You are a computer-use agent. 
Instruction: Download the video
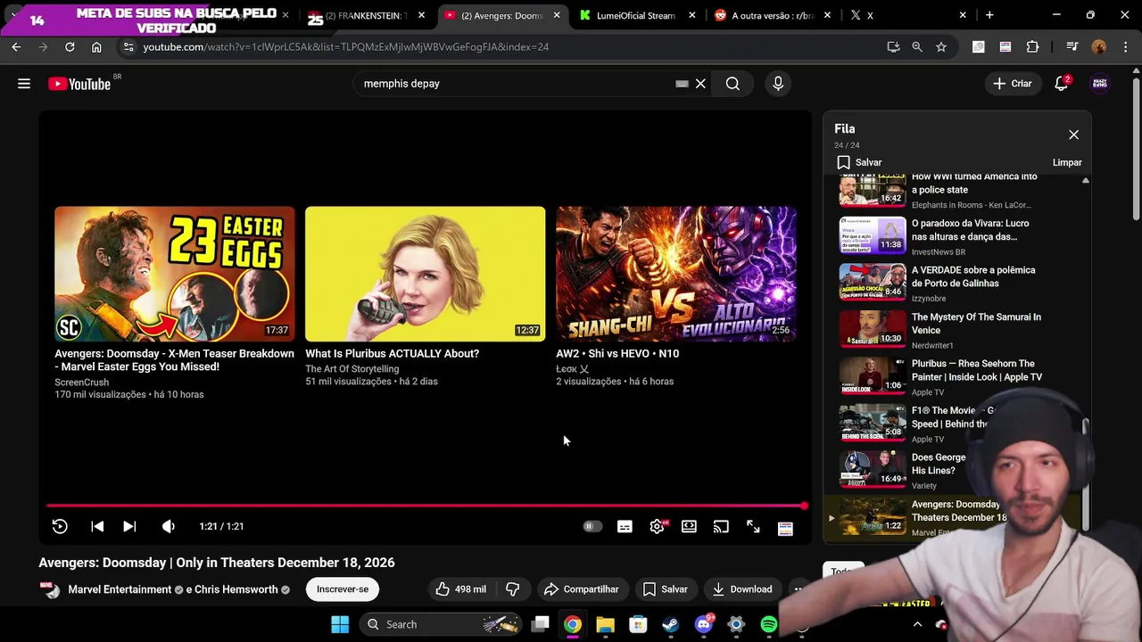[x=742, y=589]
